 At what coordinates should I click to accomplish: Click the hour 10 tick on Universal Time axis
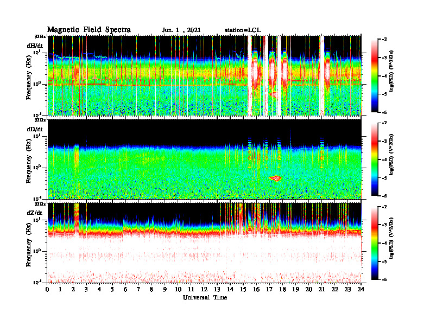coord(178,290)
